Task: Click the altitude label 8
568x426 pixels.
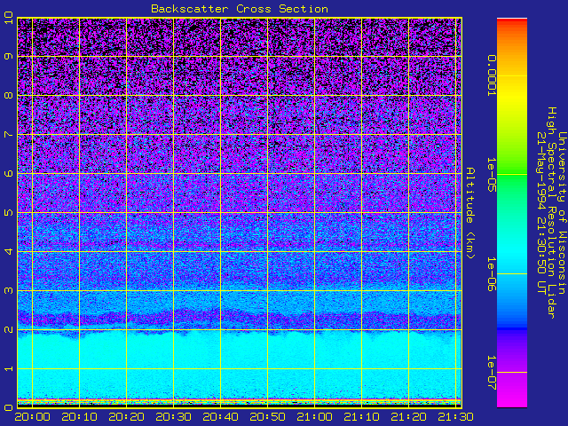Action: pos(8,95)
